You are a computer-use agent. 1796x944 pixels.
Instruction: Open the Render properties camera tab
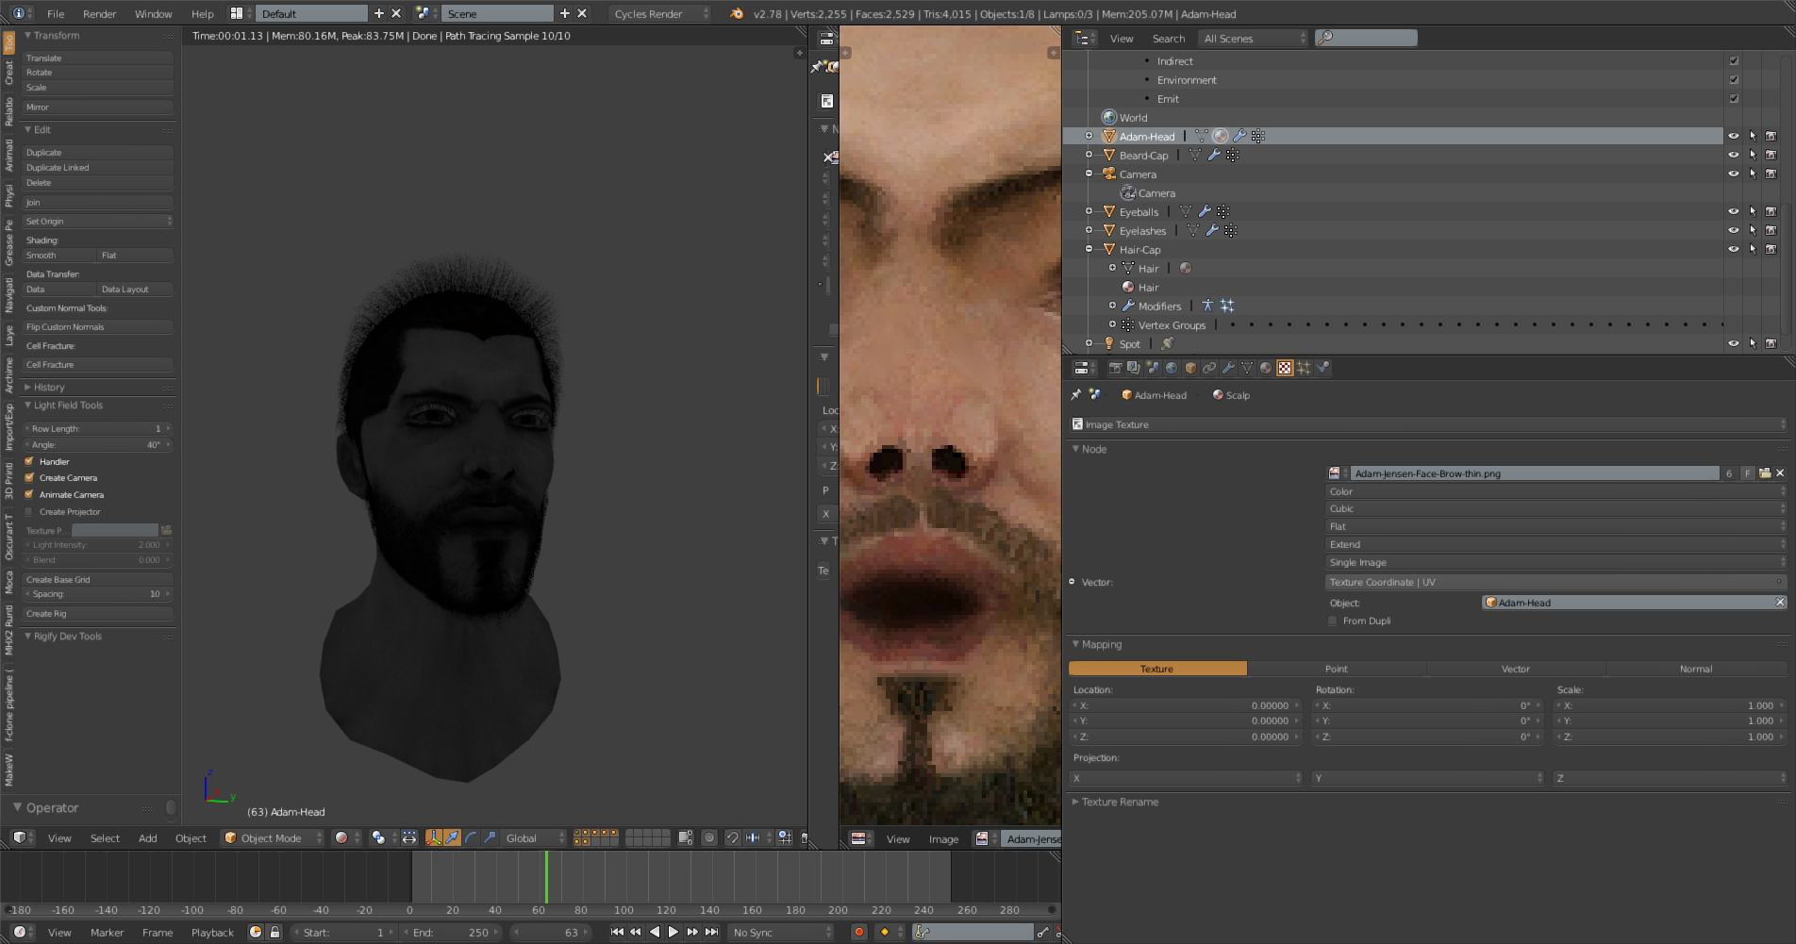click(1115, 368)
